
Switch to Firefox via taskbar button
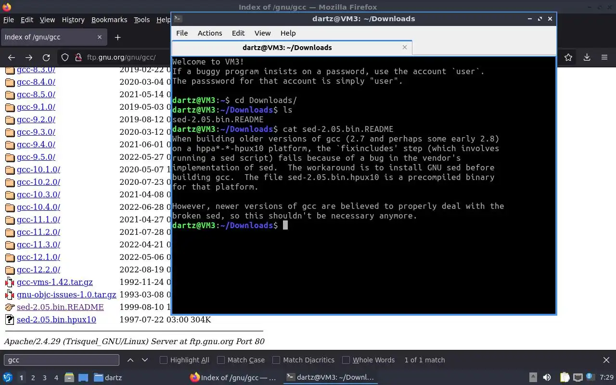coord(233,378)
